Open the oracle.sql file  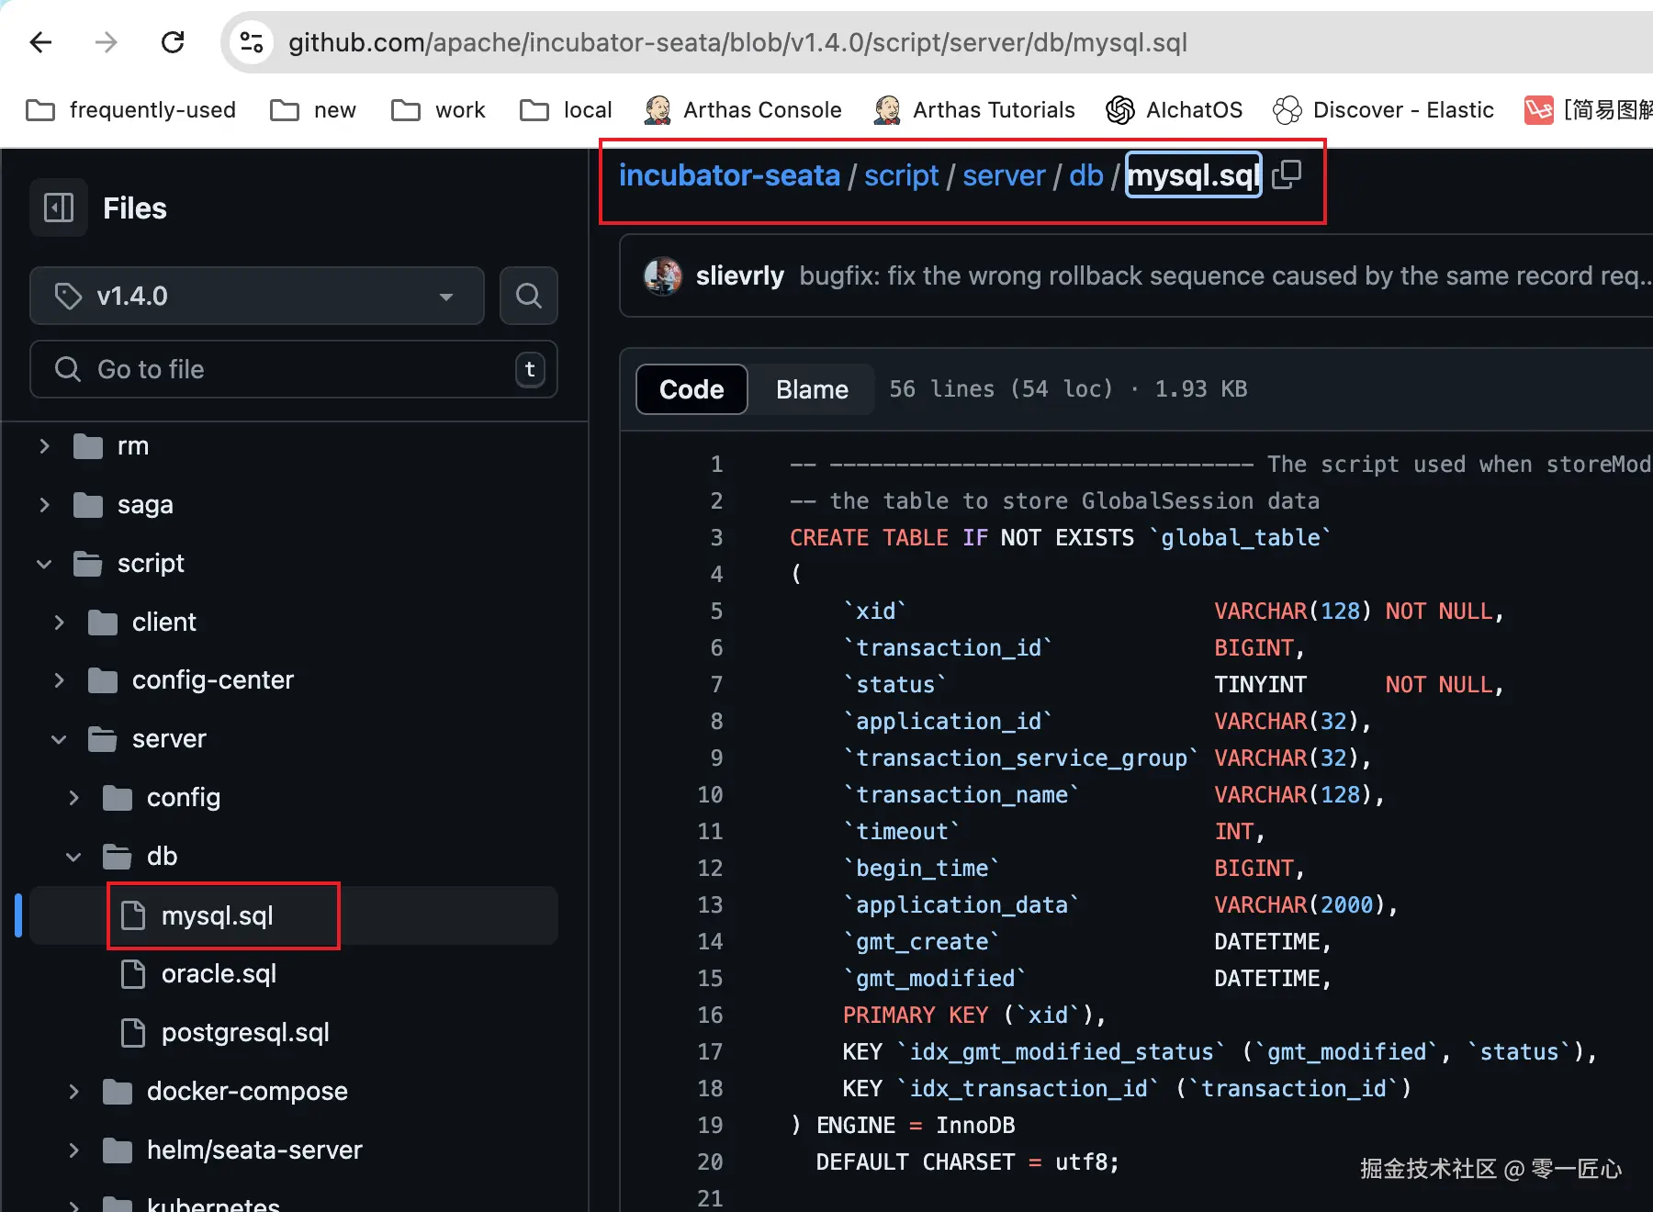coord(219,974)
